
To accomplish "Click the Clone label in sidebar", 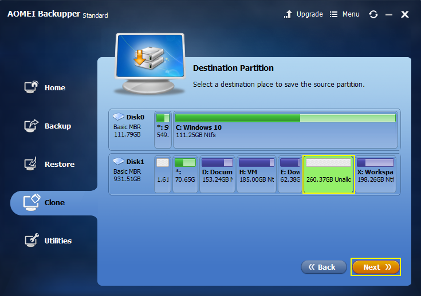I will coord(54,202).
